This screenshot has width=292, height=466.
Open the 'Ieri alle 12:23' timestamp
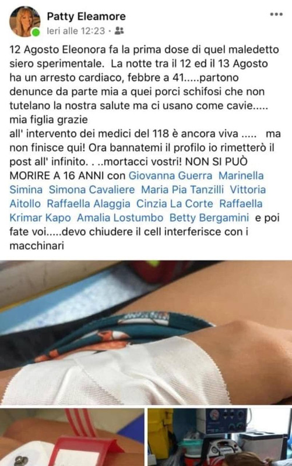click(76, 31)
